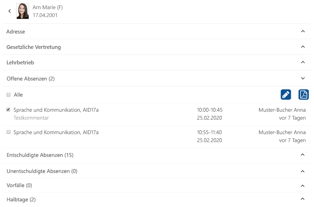This screenshot has height=207, width=314.
Task: Click the back arrow next to the profile
Action: click(9, 11)
